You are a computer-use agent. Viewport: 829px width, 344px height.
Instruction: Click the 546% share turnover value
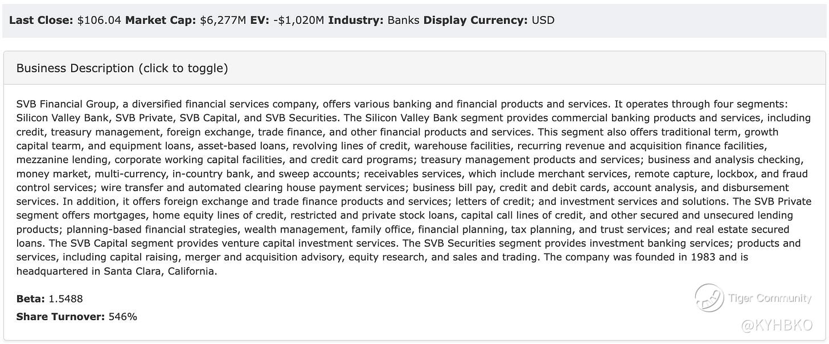coord(123,317)
